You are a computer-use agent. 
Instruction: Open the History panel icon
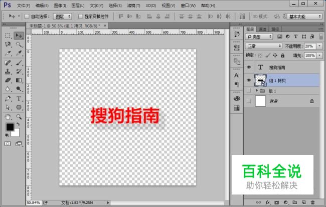[237, 34]
